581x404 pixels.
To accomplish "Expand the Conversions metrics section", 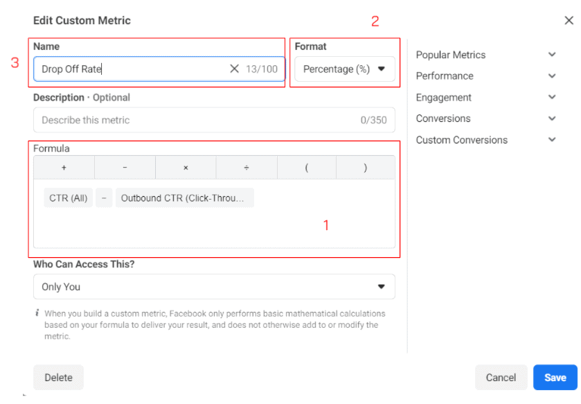I will pos(485,118).
